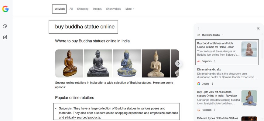This screenshot has width=264, height=121.
Task: Click the brown wooden Buddha statue image
Action: point(69,63)
